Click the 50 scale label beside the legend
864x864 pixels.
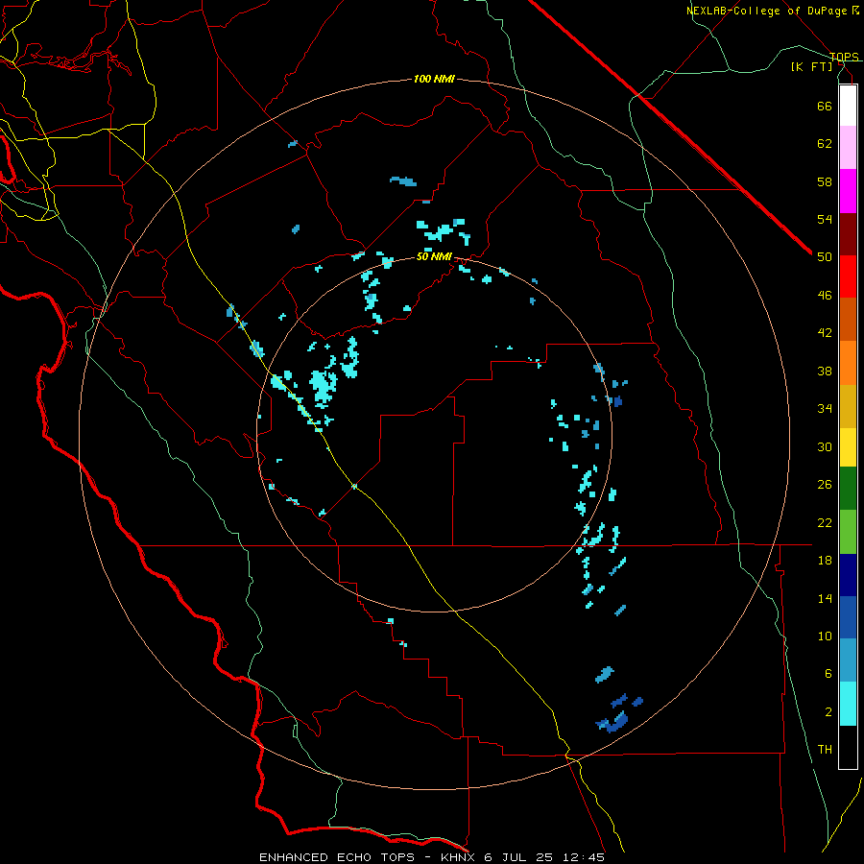(825, 257)
